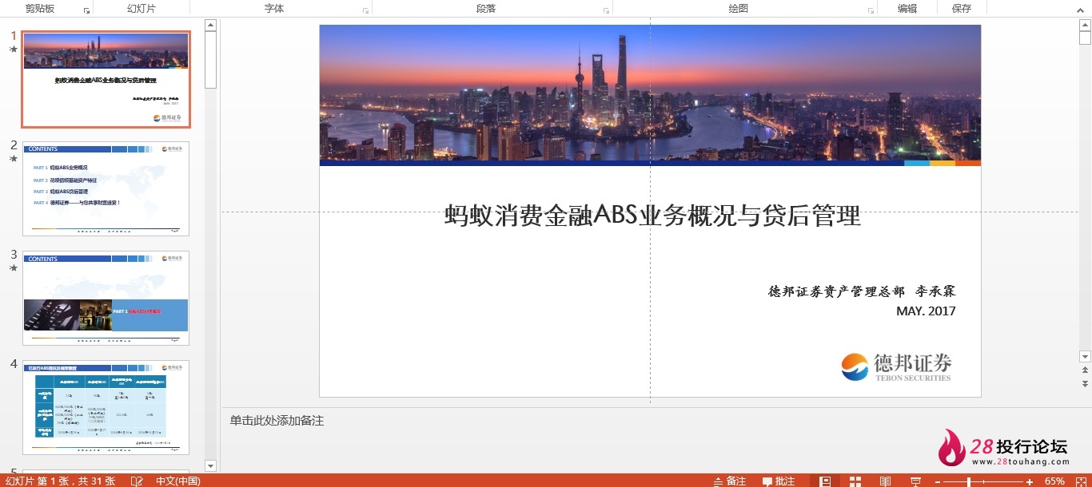
Task: Select slide 2 CONTENTS thumbnail
Action: click(106, 188)
